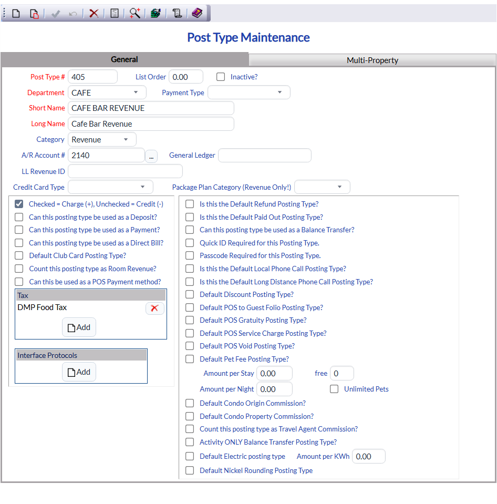Check Default Pet Fee Posting Type

[190, 359]
